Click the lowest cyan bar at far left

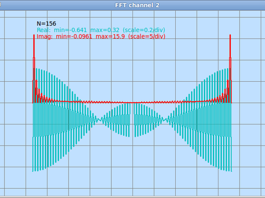(x=33, y=154)
